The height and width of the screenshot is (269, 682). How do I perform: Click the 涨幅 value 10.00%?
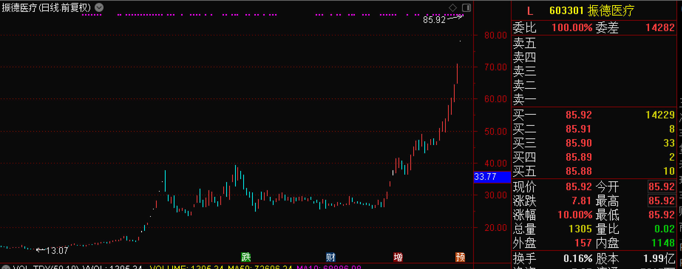575,215
